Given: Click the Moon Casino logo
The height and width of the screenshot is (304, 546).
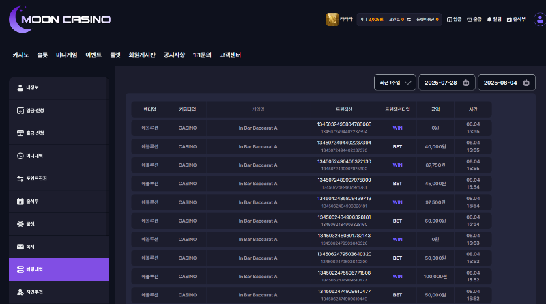Looking at the screenshot, I should point(59,20).
